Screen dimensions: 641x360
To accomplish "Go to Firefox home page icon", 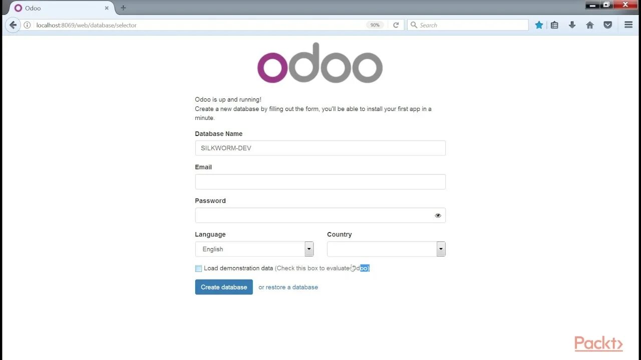I will pyautogui.click(x=590, y=25).
